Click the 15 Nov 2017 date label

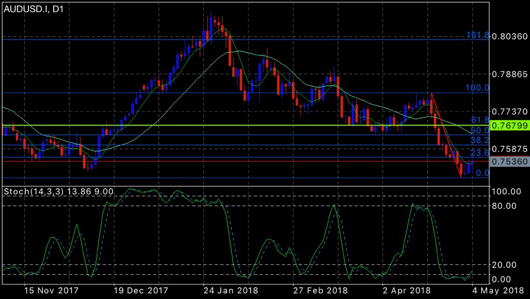pos(51,291)
